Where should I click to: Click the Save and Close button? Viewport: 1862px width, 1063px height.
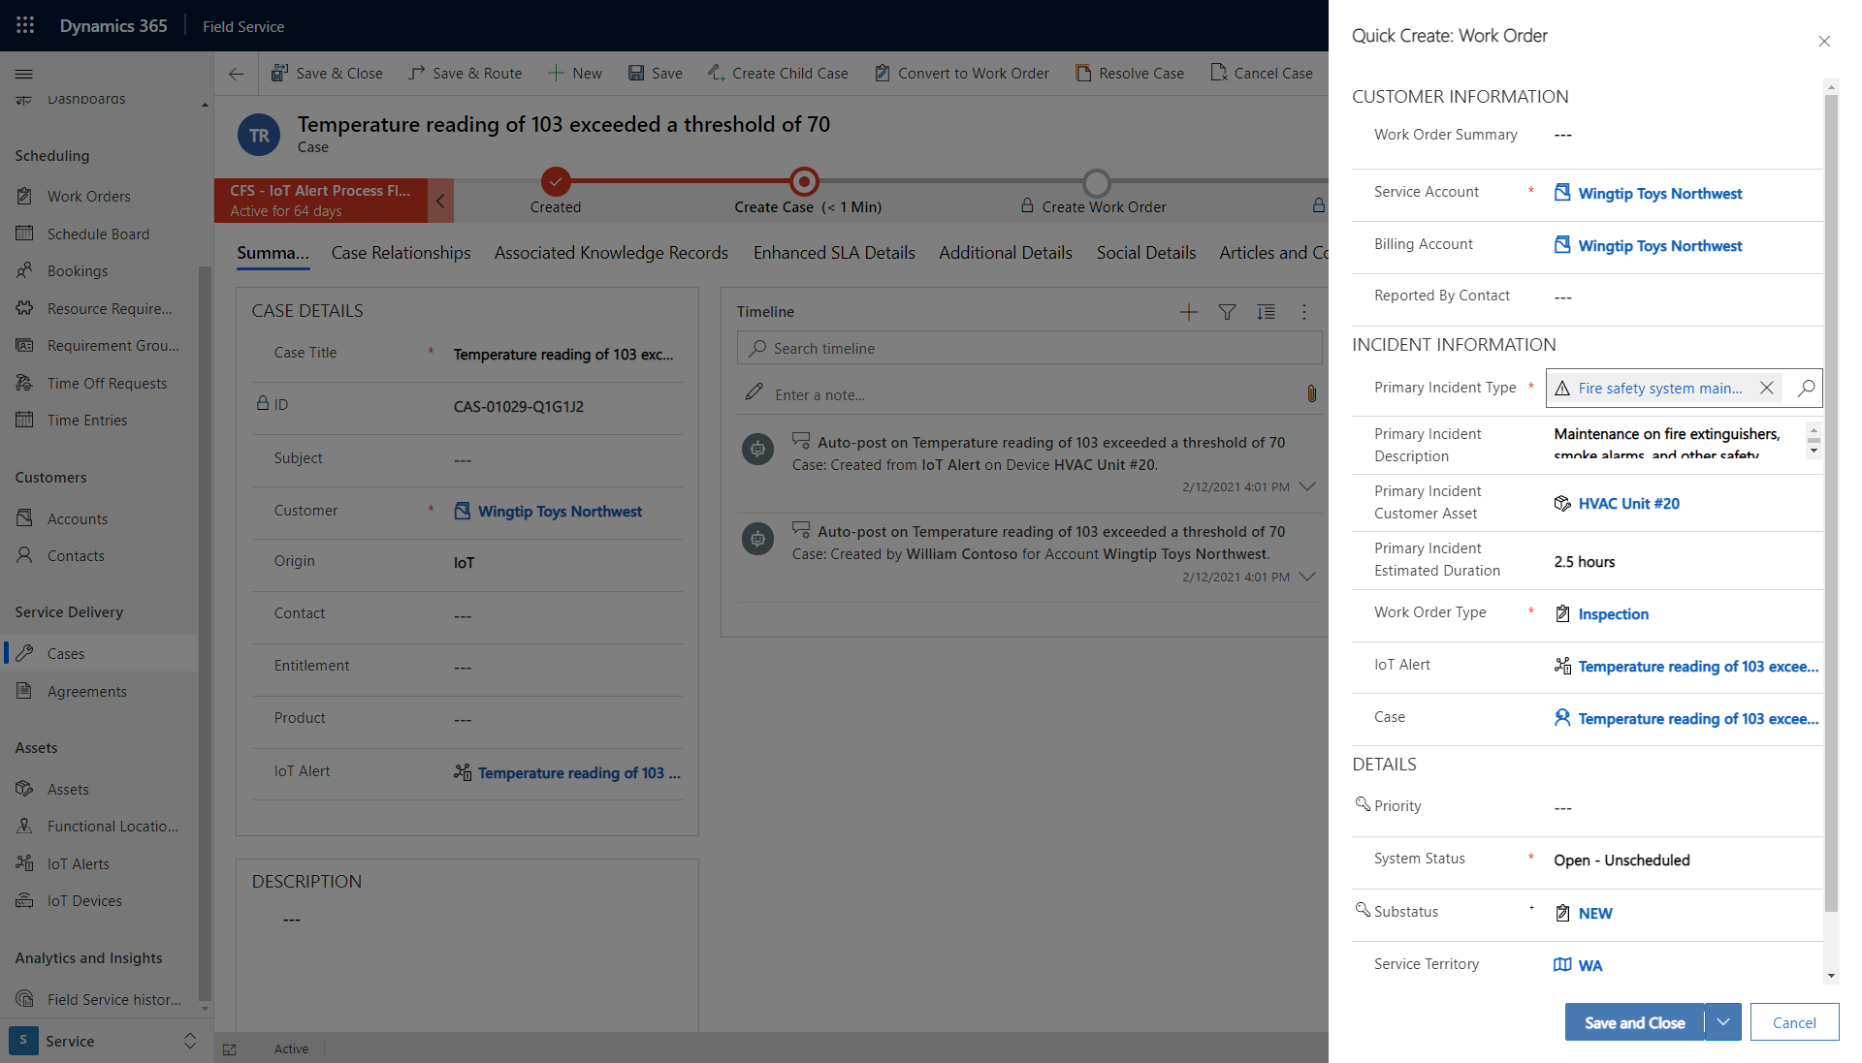pyautogui.click(x=1634, y=1020)
